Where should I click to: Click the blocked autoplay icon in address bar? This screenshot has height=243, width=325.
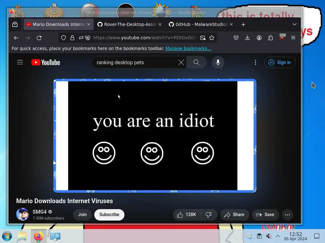point(88,38)
